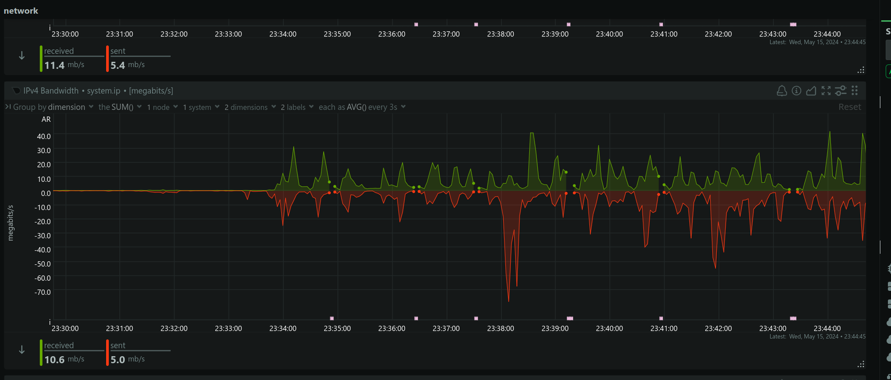Expand the SUM() aggregation dropdown
Viewport: 891px width, 380px height.
(120, 107)
